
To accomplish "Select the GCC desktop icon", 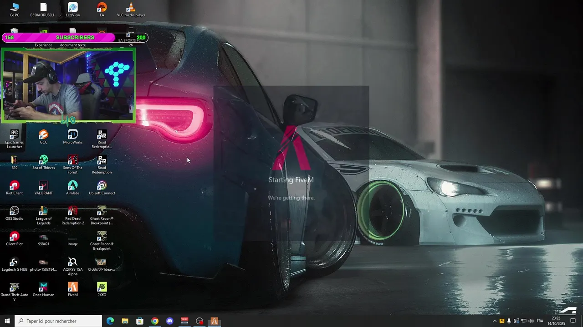I will click(x=44, y=137).
